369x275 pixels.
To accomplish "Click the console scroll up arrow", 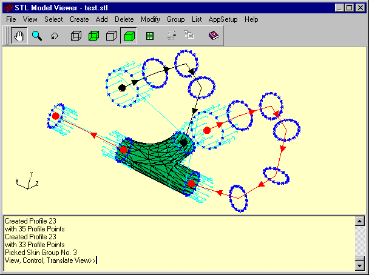I will coord(360,221).
